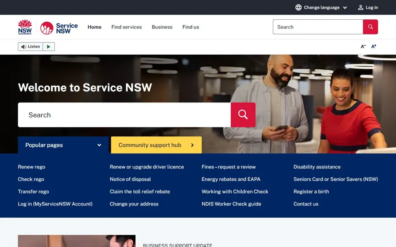The image size is (396, 247).
Task: Open the Renew rego link
Action: click(32, 167)
